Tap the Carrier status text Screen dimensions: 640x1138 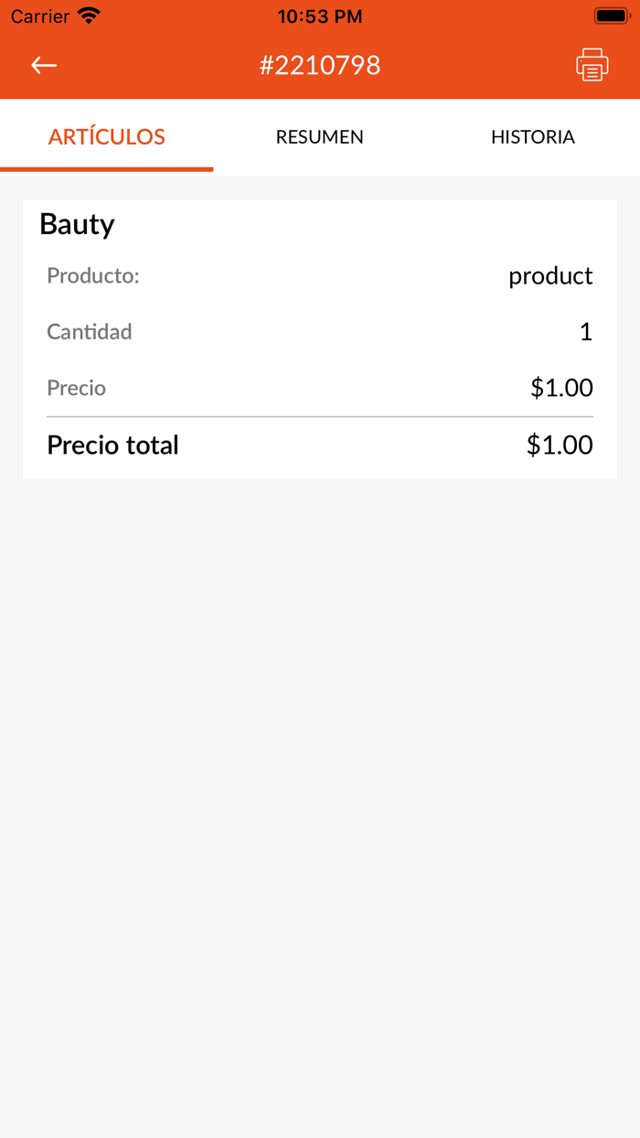(x=40, y=16)
